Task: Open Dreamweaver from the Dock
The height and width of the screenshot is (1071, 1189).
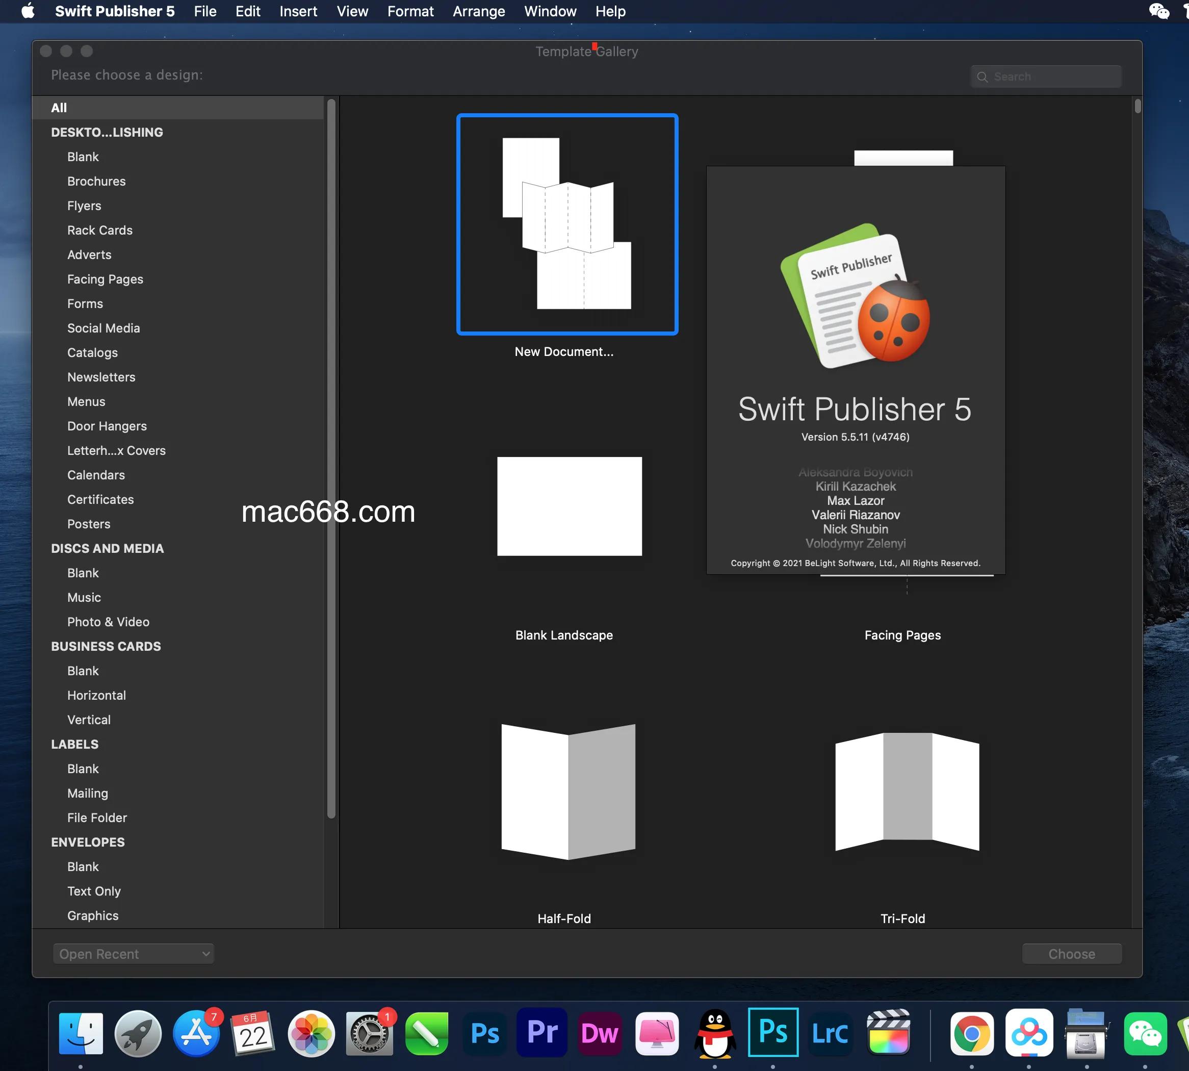Action: (599, 1033)
